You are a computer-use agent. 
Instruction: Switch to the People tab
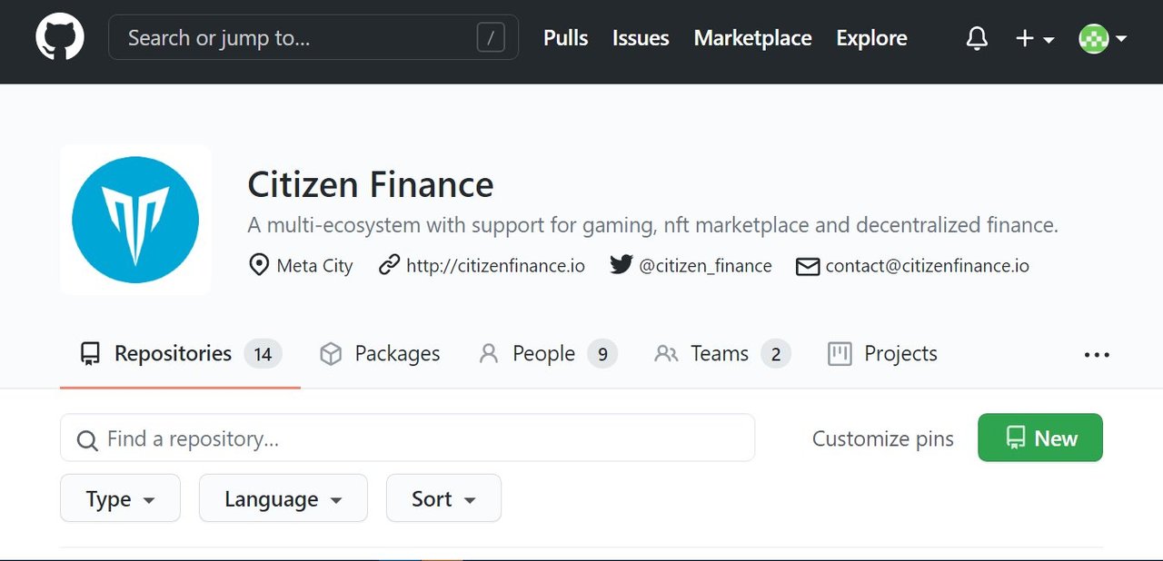[x=548, y=354]
